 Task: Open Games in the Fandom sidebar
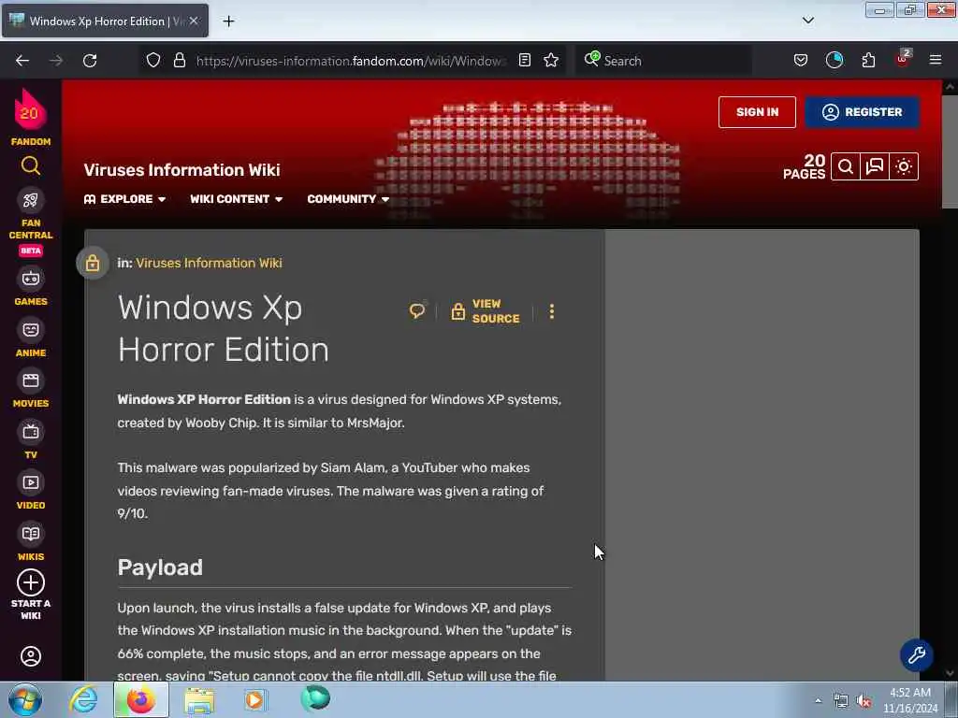[31, 287]
